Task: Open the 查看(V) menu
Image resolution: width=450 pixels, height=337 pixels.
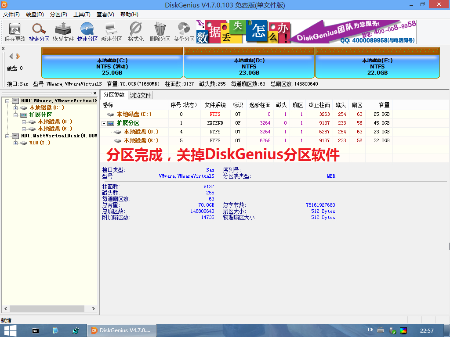Action: pyautogui.click(x=105, y=14)
